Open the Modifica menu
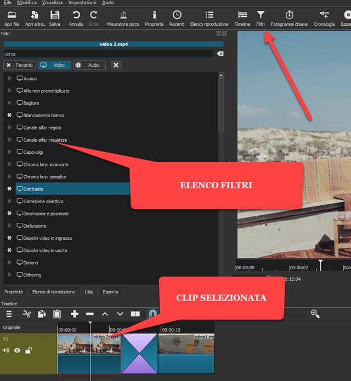351x381 pixels. tap(27, 3)
